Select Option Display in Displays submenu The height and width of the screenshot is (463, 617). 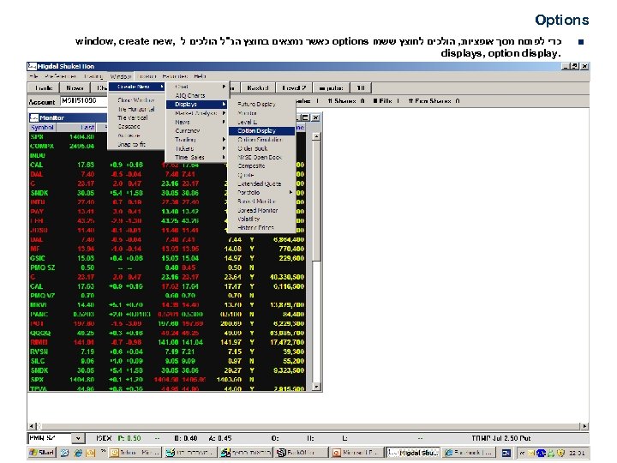[261, 130]
